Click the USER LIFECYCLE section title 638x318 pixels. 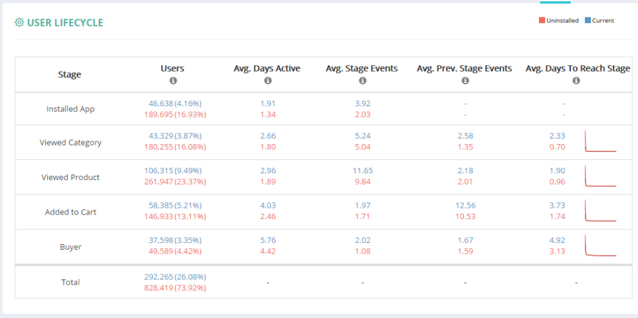click(x=65, y=23)
